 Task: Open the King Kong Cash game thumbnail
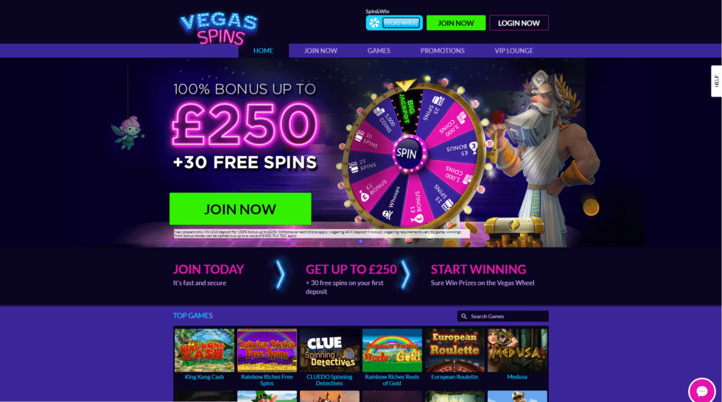(204, 350)
